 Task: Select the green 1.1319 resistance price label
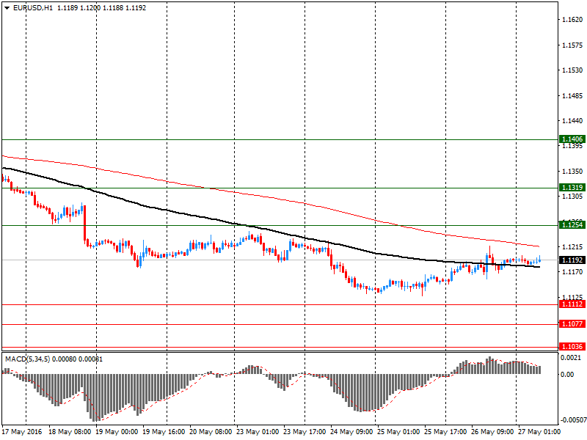[572, 188]
